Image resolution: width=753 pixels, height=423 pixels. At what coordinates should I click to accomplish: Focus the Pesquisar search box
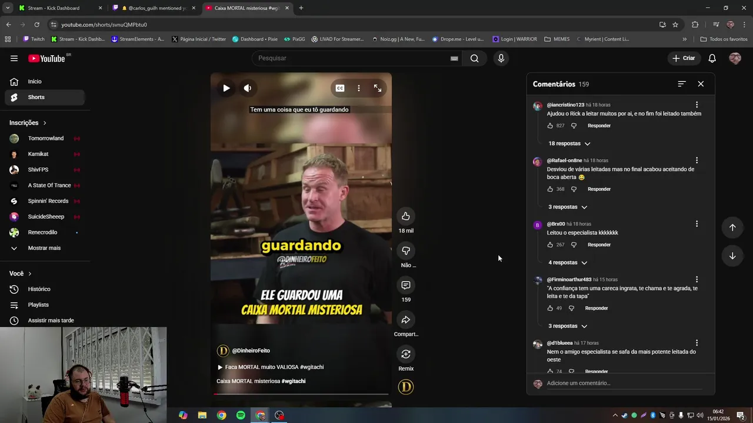click(352, 58)
